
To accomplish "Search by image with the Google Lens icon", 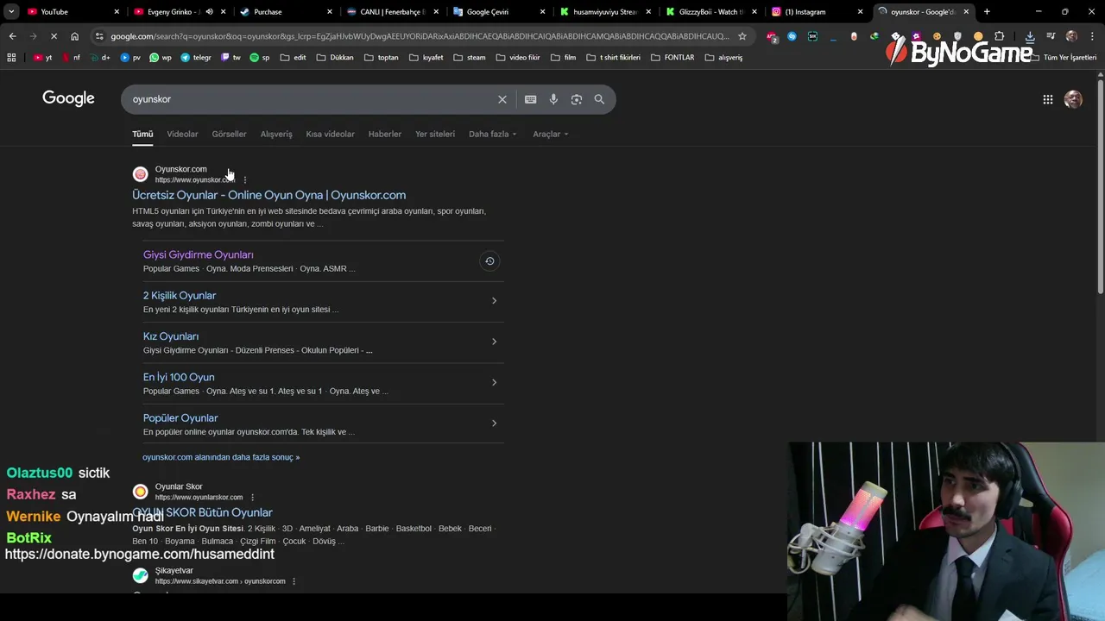I will pyautogui.click(x=577, y=99).
